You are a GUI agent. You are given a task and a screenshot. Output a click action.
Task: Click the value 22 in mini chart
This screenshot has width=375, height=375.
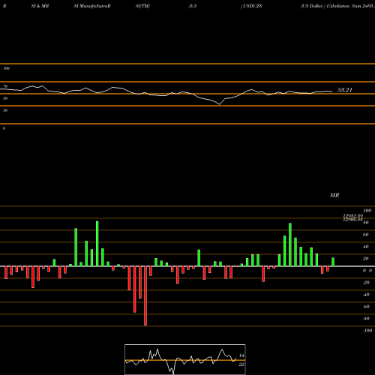coord(241,364)
